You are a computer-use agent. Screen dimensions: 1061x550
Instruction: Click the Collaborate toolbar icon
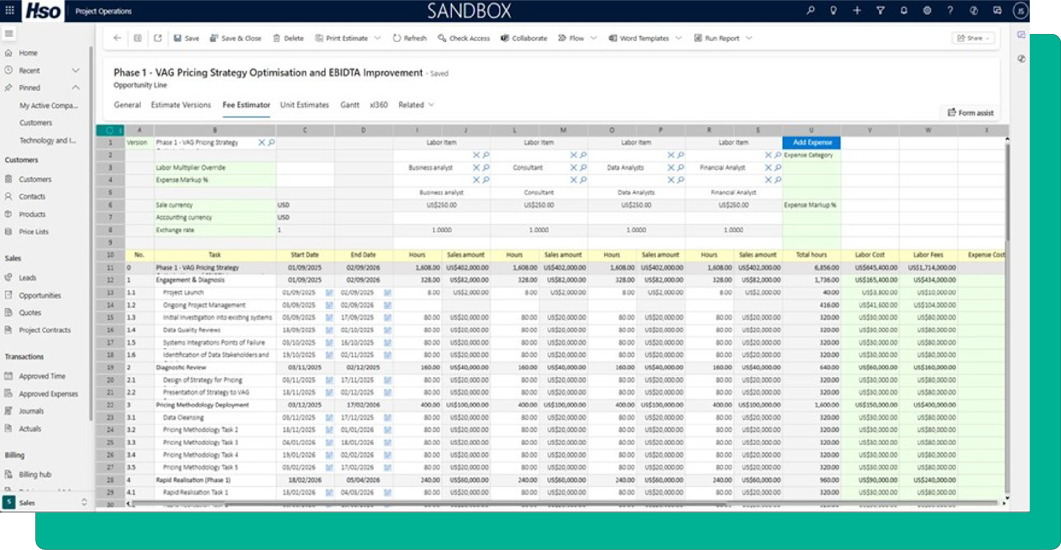[x=505, y=39]
